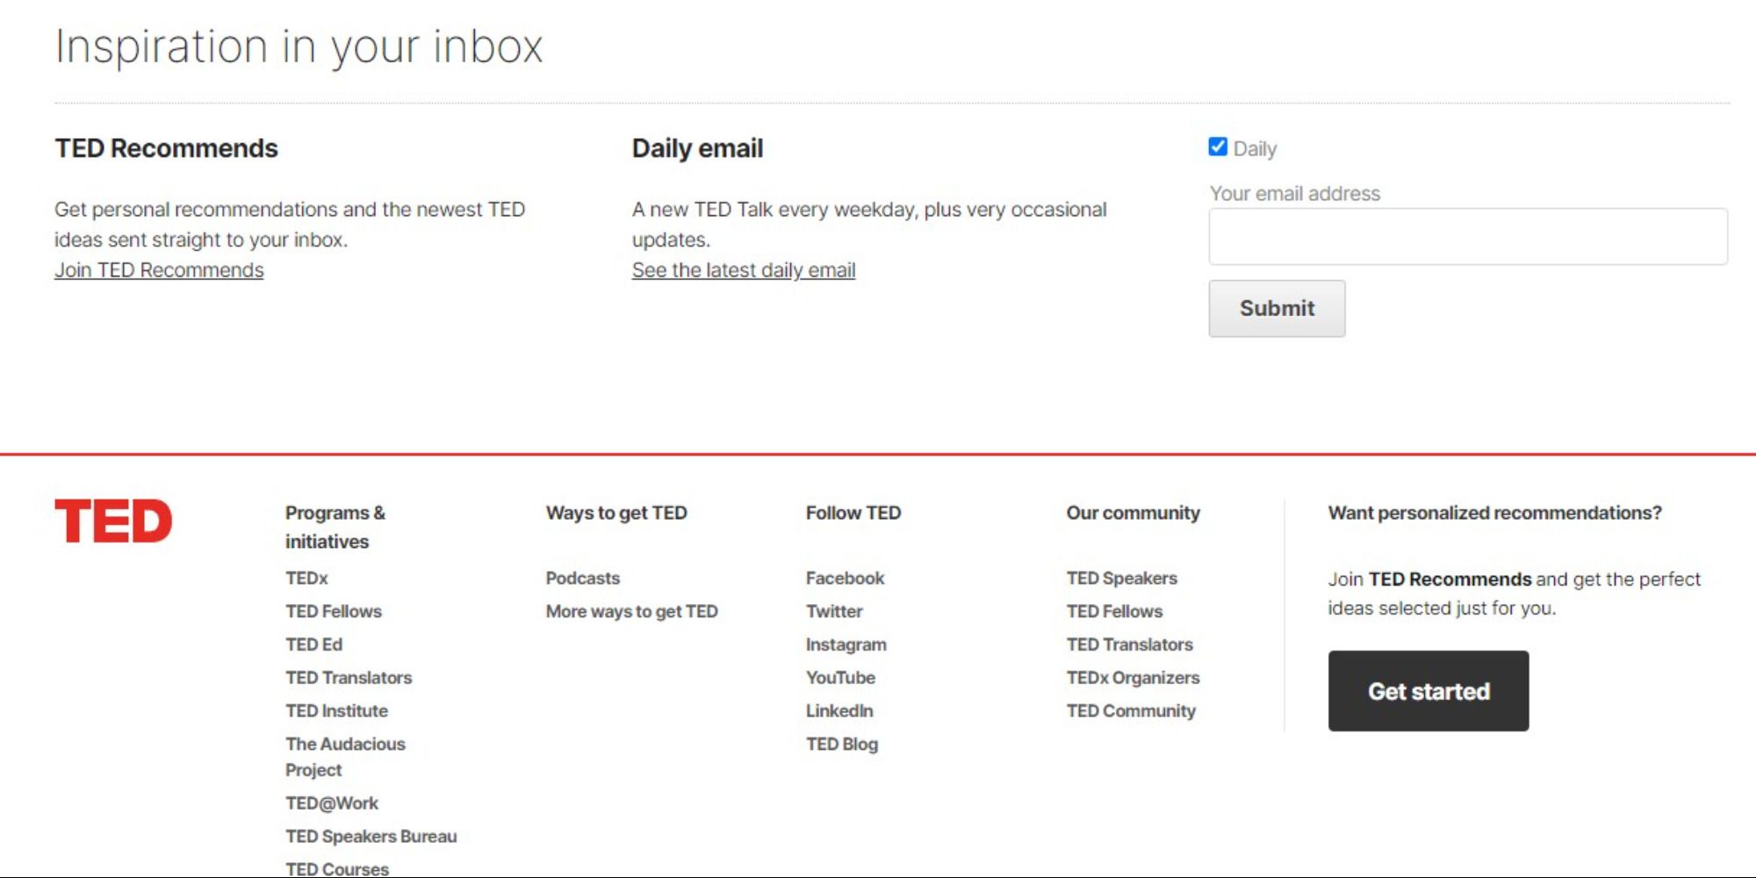Click Follow TED column heading

853,513
